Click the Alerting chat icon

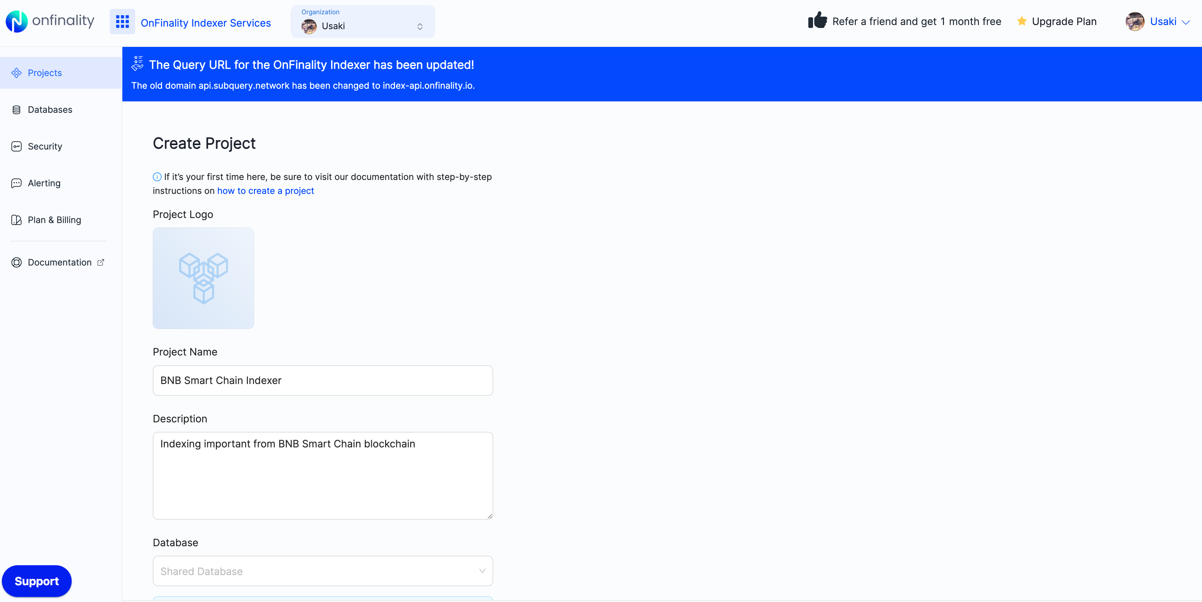click(16, 183)
